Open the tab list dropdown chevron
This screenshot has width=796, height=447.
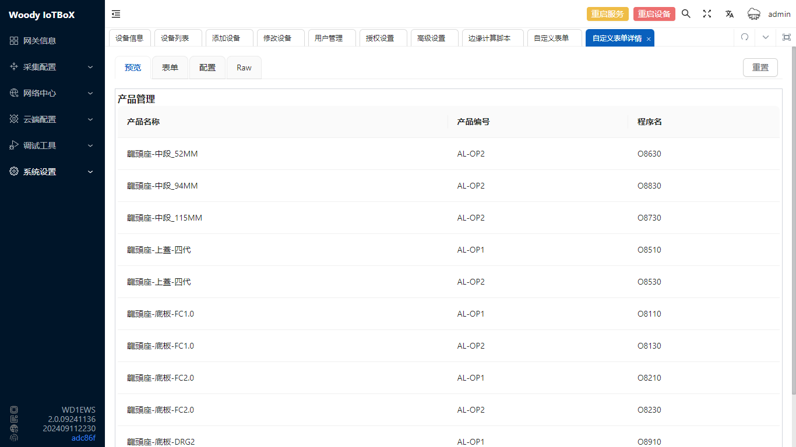[766, 37]
